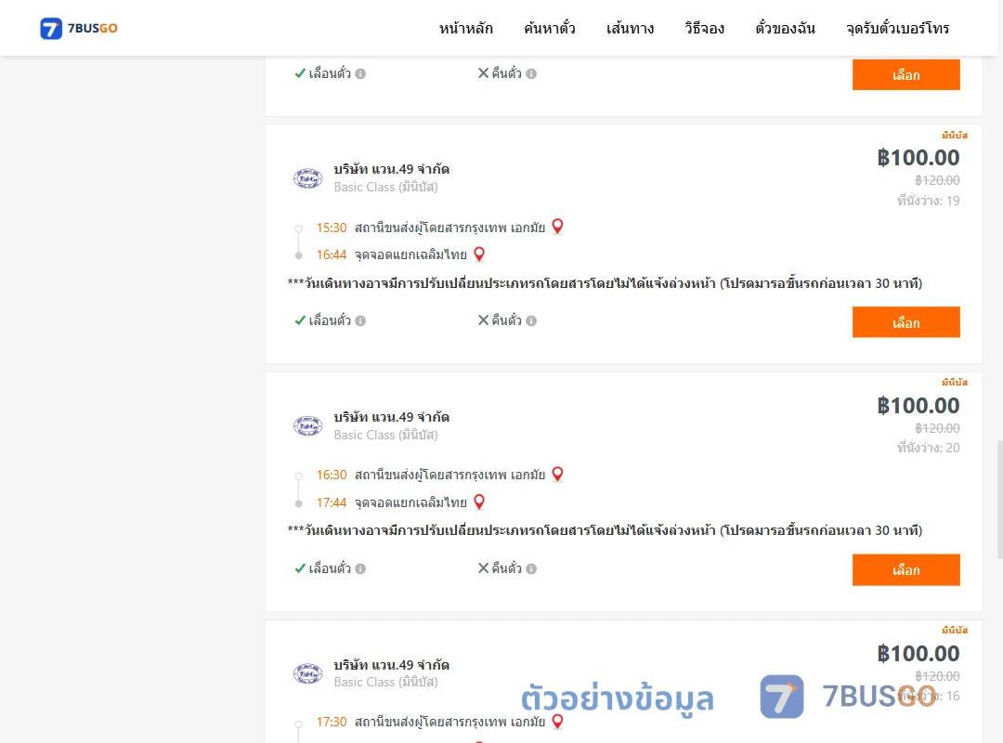
Task: Click info icon beside คืนตั๋ว in 15:30 card
Action: pos(531,320)
